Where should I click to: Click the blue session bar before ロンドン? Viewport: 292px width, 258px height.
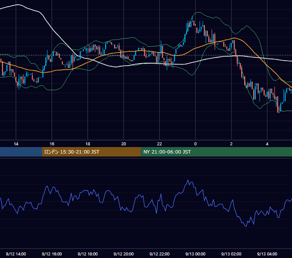tap(21, 152)
